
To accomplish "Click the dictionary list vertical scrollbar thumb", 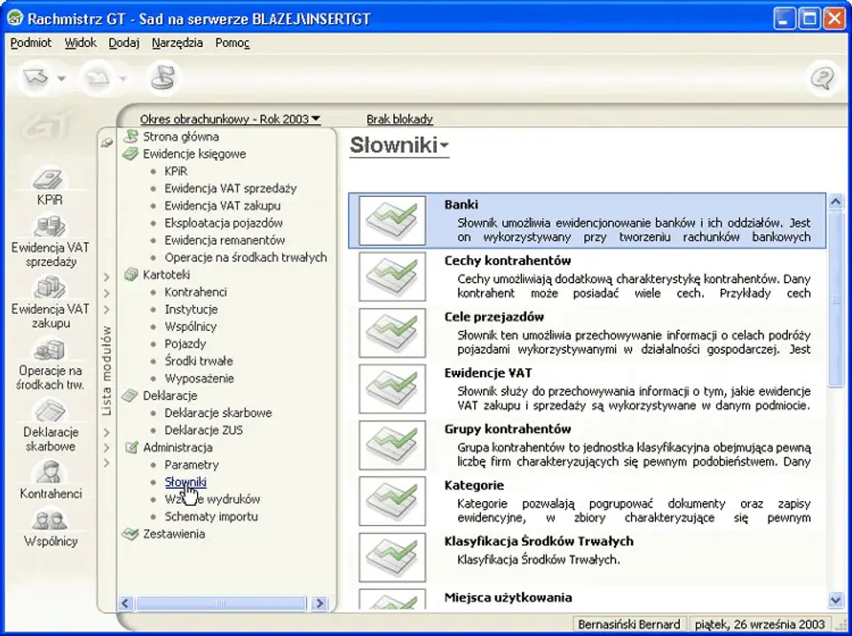I will [836, 299].
